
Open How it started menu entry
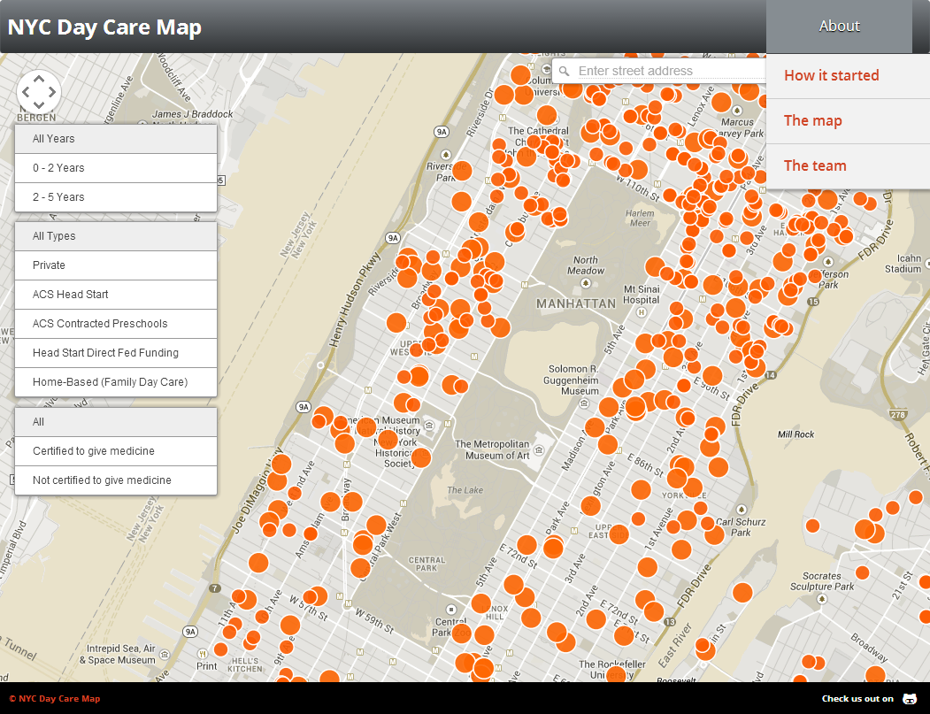click(x=849, y=76)
